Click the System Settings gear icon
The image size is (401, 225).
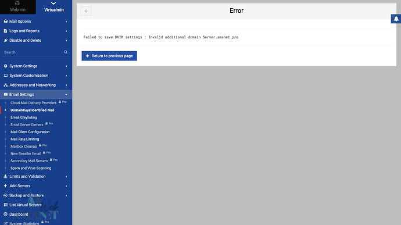click(6, 66)
